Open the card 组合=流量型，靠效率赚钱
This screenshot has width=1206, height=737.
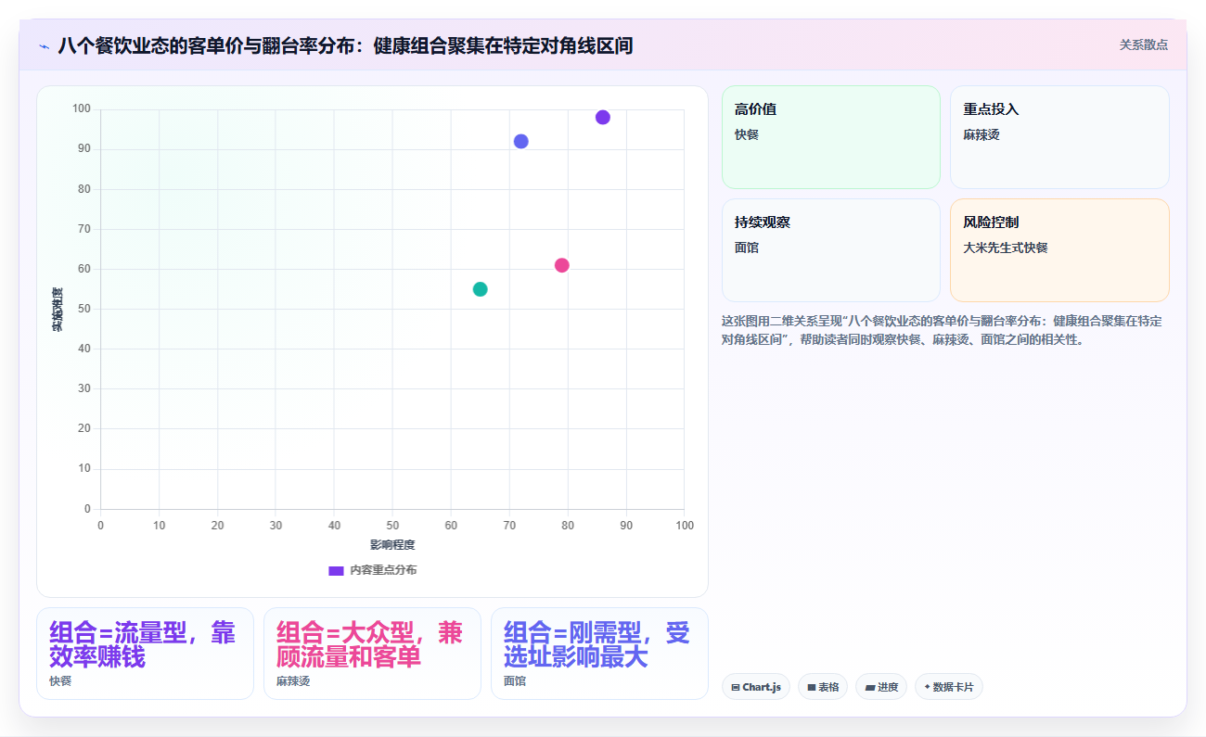click(145, 654)
